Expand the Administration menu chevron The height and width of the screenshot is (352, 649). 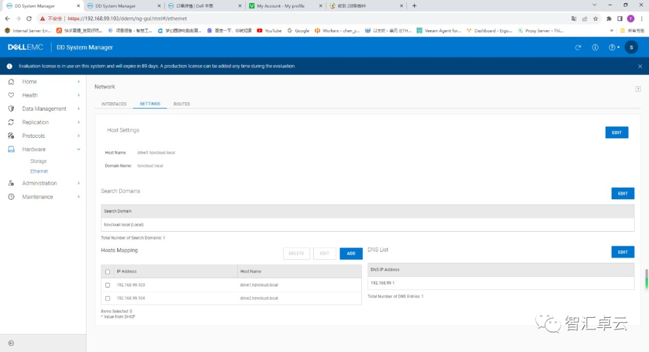[x=78, y=184]
